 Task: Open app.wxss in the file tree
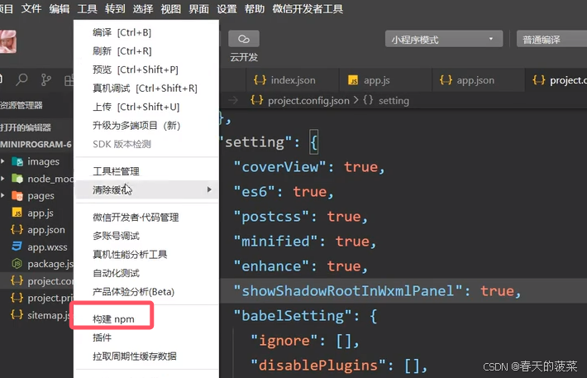click(36, 247)
